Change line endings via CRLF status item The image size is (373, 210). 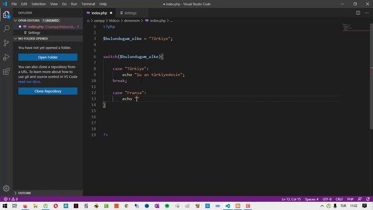click(x=339, y=199)
